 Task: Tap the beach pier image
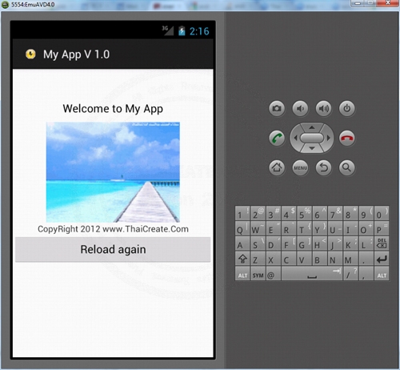tap(113, 172)
